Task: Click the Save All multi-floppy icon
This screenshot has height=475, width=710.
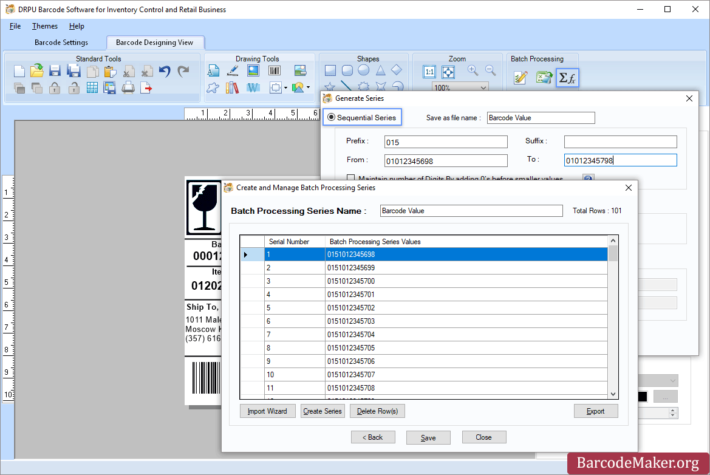Action: point(73,71)
